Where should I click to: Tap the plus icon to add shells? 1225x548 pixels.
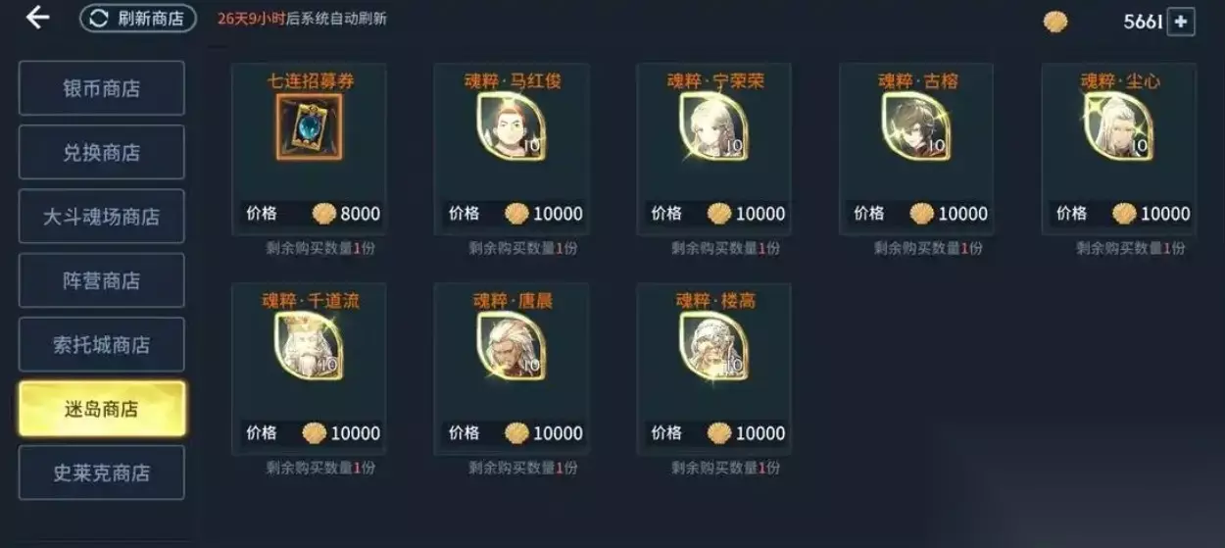pyautogui.click(x=1181, y=22)
